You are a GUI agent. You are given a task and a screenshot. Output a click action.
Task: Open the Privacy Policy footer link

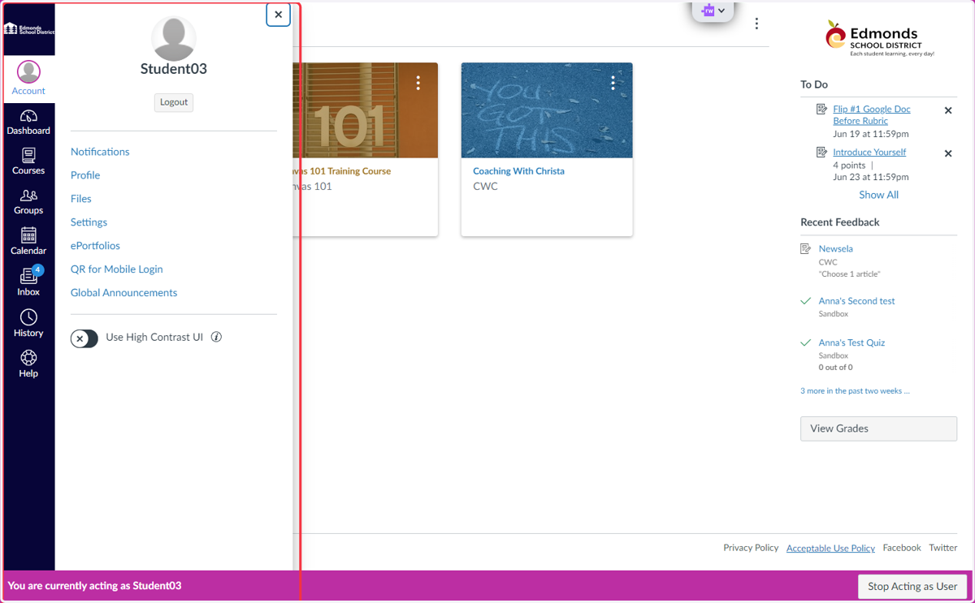(x=751, y=548)
